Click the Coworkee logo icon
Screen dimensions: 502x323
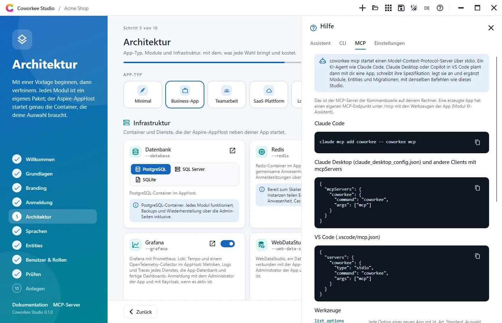[x=10, y=8]
